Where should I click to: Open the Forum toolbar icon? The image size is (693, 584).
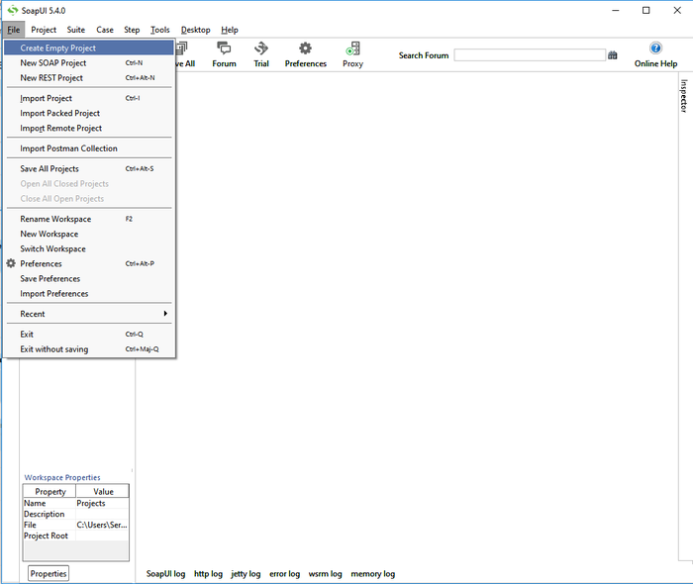tap(224, 54)
